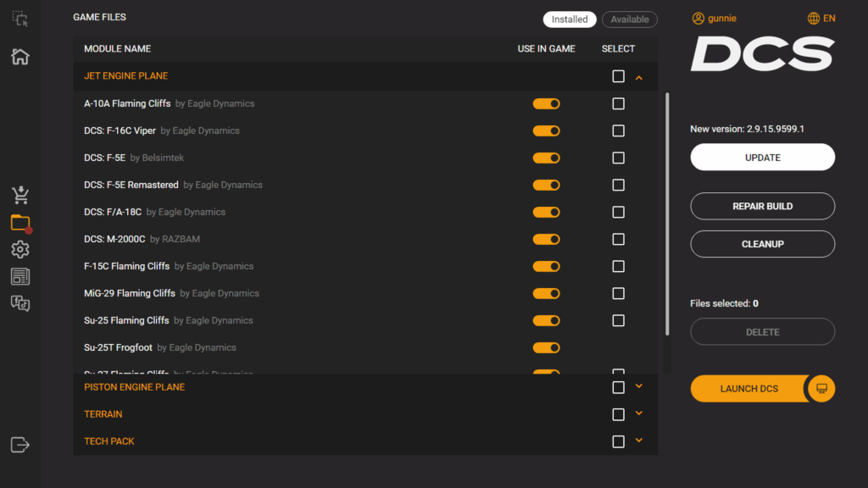Disable DCS: F-5E by Belsimtek switch

(547, 158)
